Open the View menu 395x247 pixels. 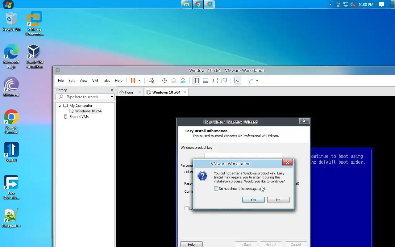[83, 81]
